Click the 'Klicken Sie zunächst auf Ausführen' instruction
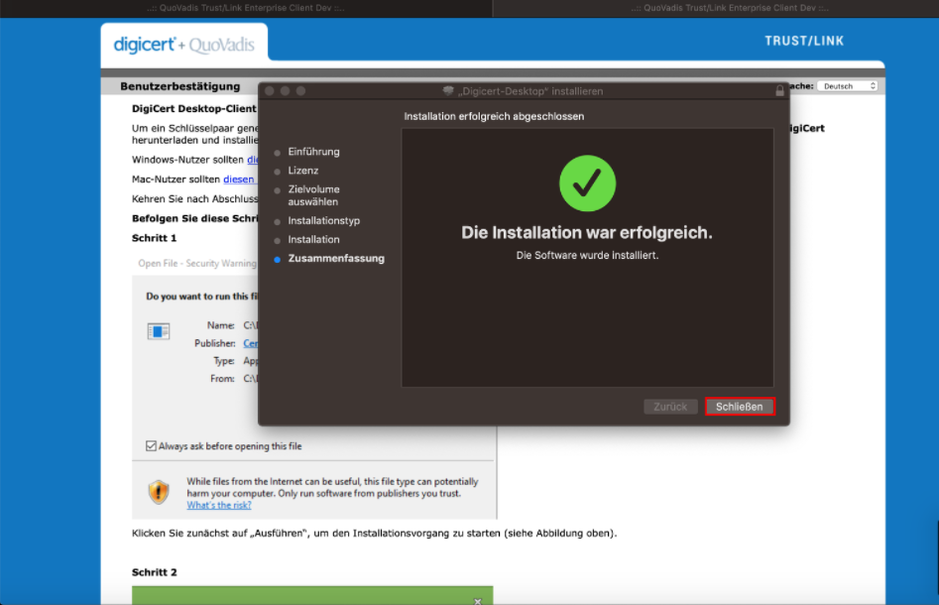The height and width of the screenshot is (605, 939). pyautogui.click(x=374, y=534)
